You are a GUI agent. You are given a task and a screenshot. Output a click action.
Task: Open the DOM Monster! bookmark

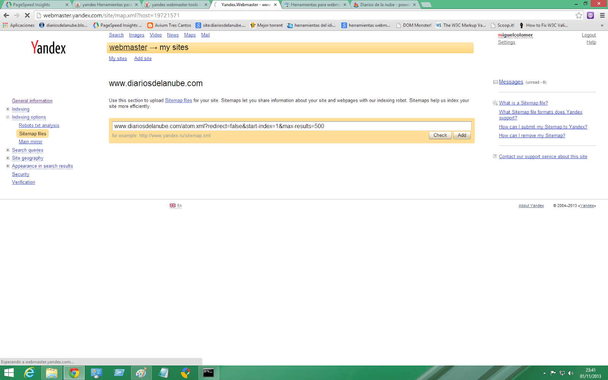tap(413, 25)
